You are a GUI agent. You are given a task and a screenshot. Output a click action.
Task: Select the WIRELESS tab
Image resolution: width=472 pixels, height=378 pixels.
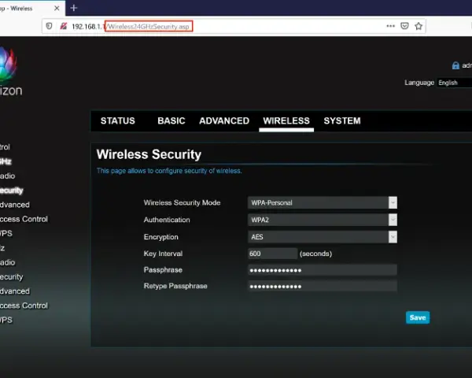(x=286, y=120)
